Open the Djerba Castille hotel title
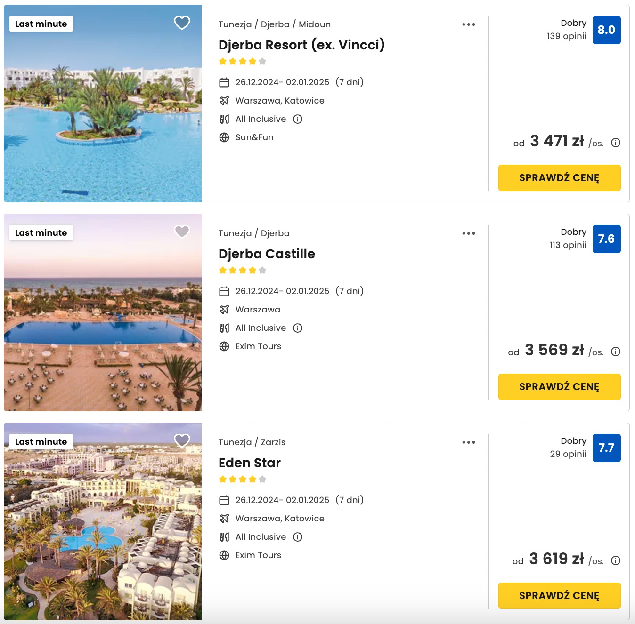This screenshot has width=635, height=624. pos(267,254)
